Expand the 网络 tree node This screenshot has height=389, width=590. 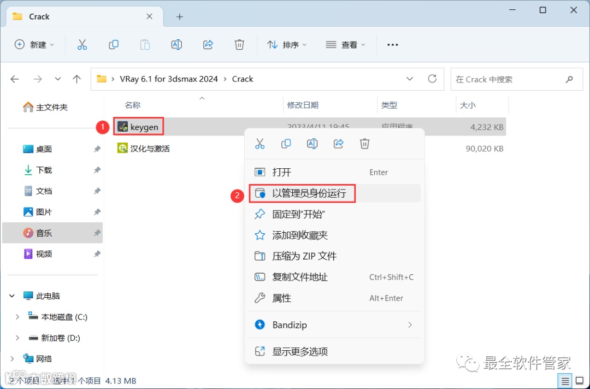click(12, 358)
